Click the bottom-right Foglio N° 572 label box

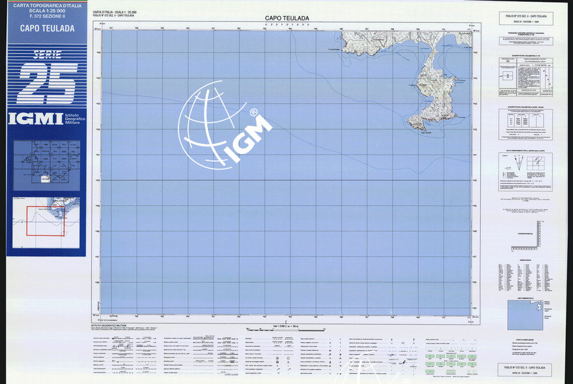coord(524,370)
